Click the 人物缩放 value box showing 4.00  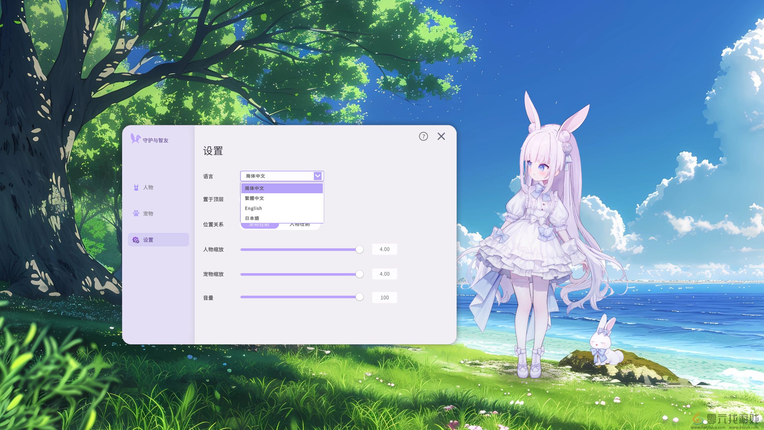[384, 249]
